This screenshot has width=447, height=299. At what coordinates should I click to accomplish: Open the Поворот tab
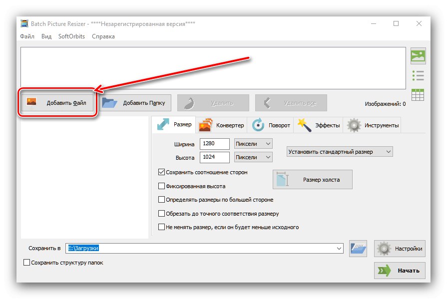pos(271,125)
